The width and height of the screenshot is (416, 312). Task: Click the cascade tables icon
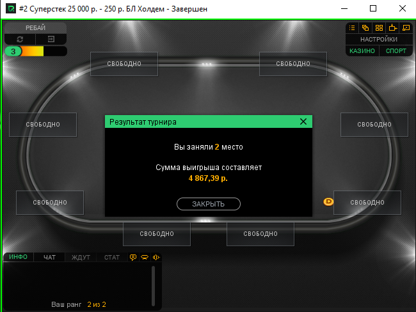pos(365,28)
